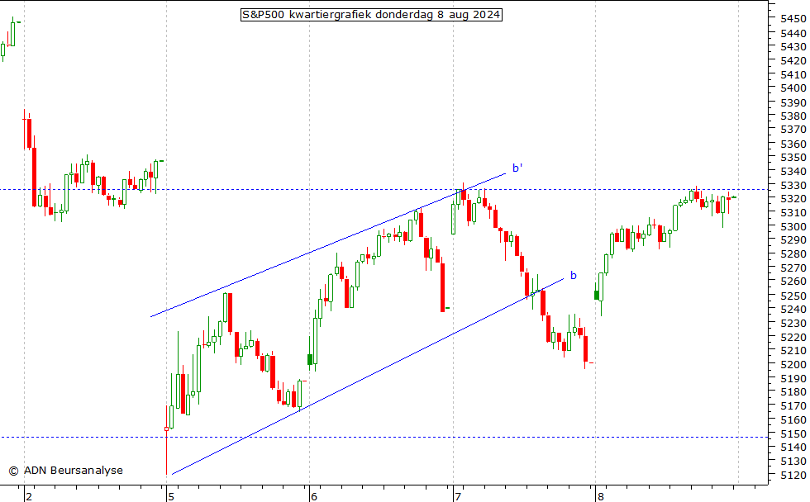Select the 5320 price axis label
The width and height of the screenshot is (810, 502).
click(793, 199)
